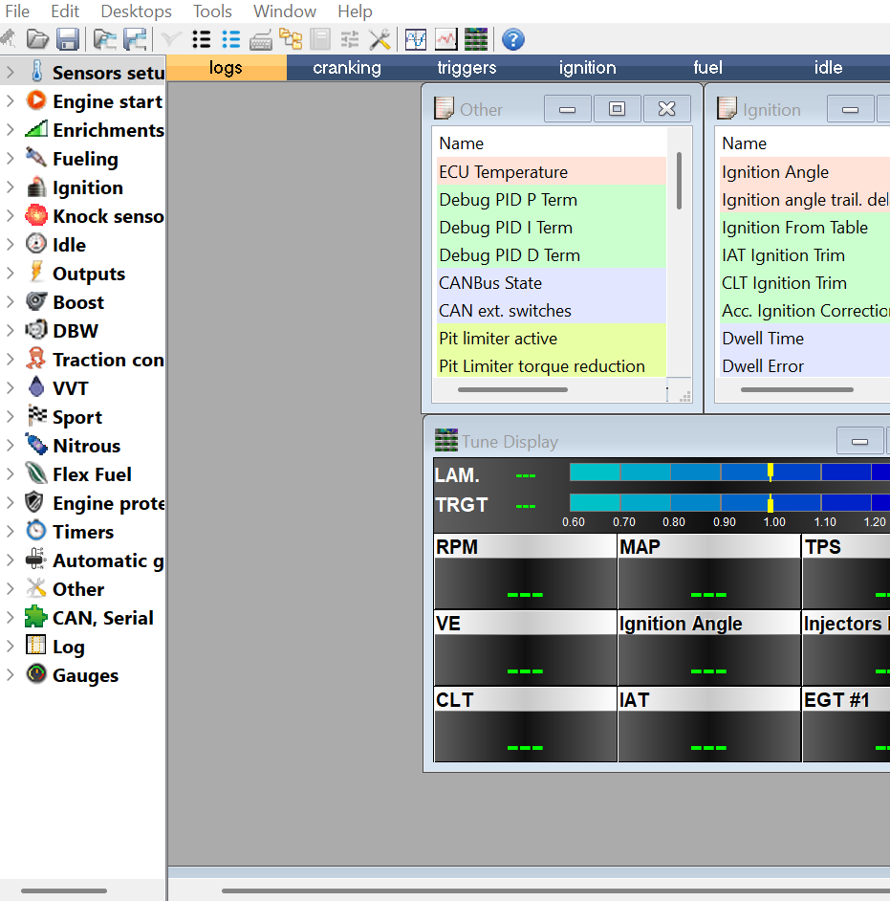Click the open desktop layout icon
Image resolution: width=890 pixels, height=901 pixels.
(105, 39)
